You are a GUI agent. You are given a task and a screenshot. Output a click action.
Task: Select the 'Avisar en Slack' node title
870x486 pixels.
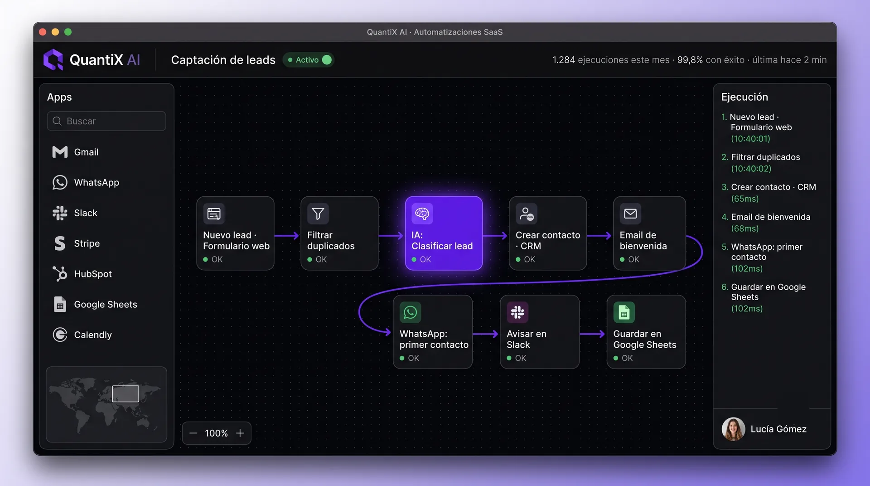(526, 339)
